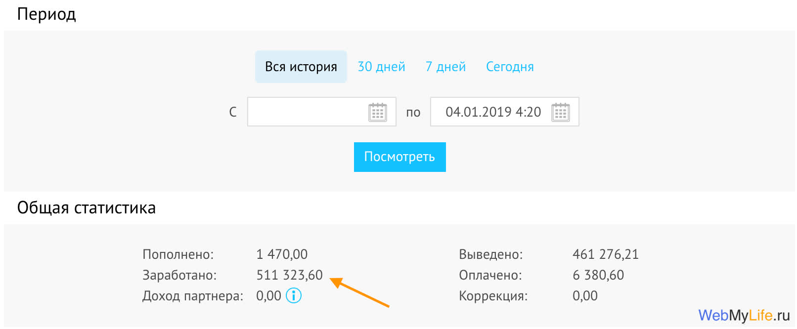
Task: Switch to the 30 дней period
Action: pyautogui.click(x=381, y=67)
